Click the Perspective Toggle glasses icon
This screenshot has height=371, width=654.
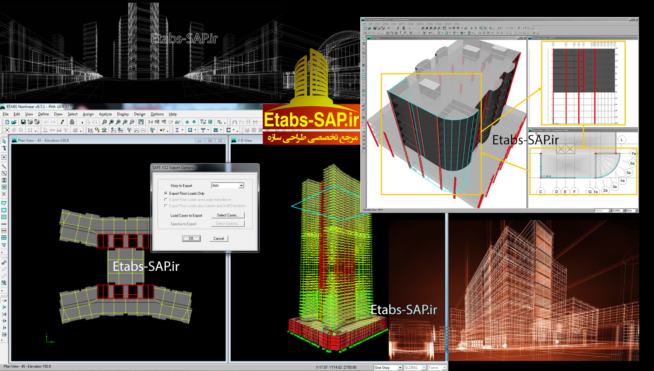click(178, 122)
